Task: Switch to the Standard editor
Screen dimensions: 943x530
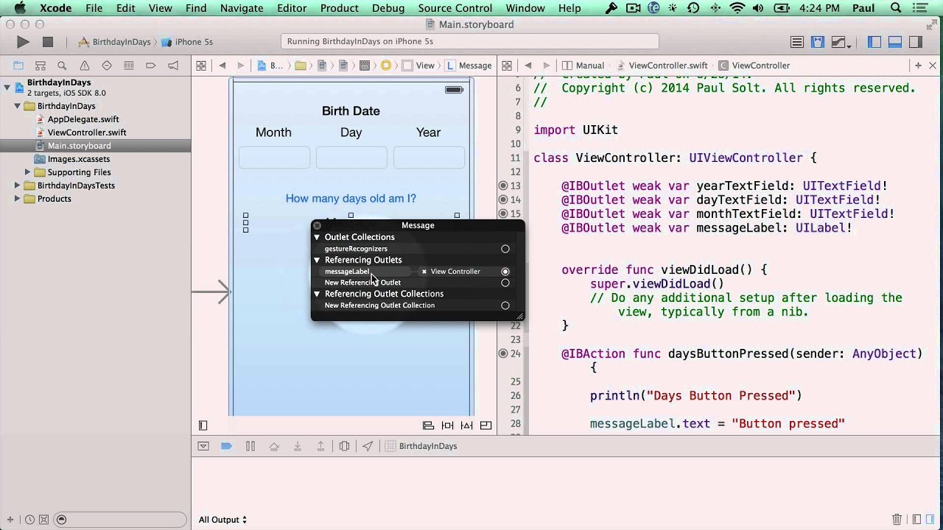Action: [796, 43]
